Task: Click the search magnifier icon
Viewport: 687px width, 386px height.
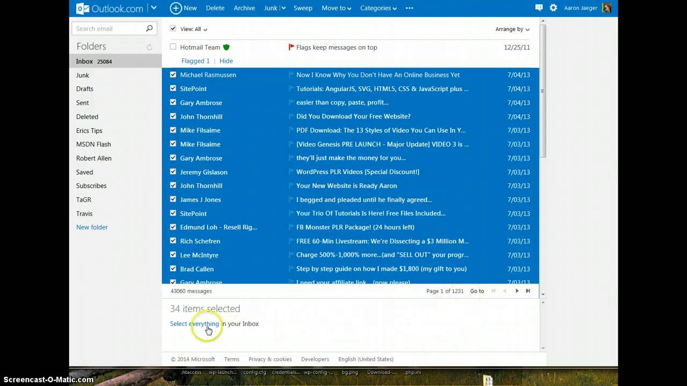Action: click(x=149, y=28)
